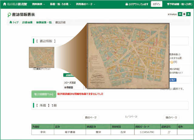This screenshot has width=194, height=140.
Task: Click the 中央 library cell
Action: [43, 132]
